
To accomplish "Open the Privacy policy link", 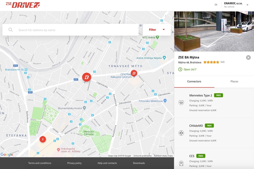I will (74, 163).
